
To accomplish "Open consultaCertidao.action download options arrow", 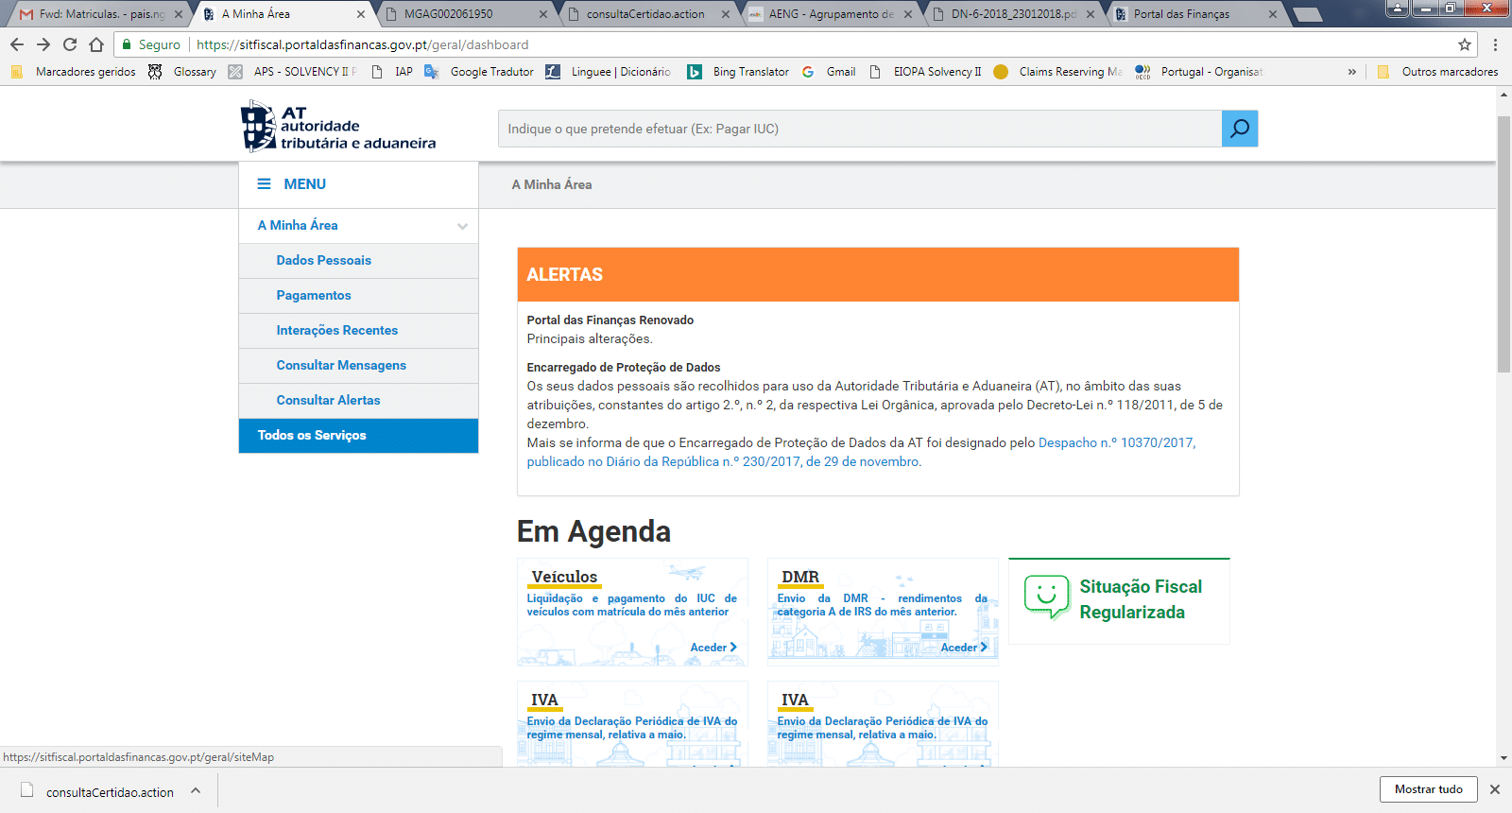I will [196, 791].
